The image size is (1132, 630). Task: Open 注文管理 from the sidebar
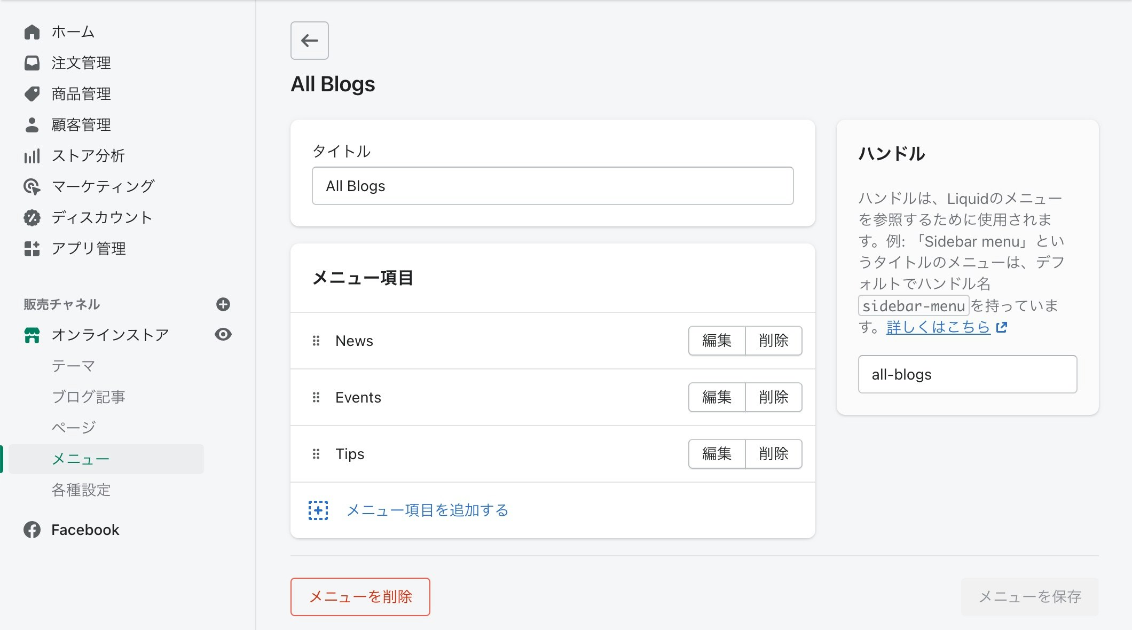(32, 62)
